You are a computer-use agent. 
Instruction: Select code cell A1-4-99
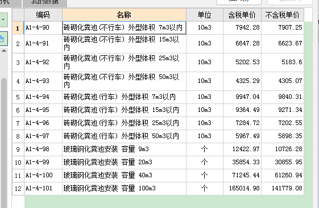coord(43,163)
